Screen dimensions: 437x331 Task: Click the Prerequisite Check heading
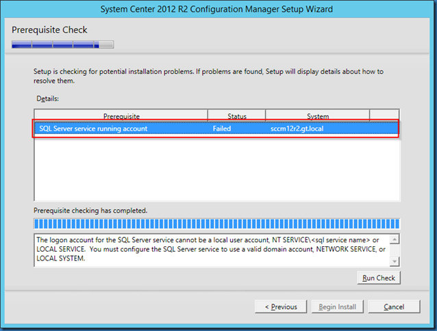49,30
